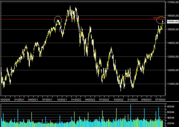Click the 04/2022 date axis label
The height and width of the screenshot is (127, 179).
click(90, 100)
